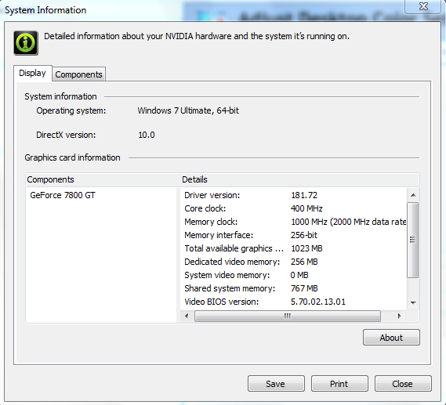Click the horizontal scrollbar left arrow

click(187, 316)
